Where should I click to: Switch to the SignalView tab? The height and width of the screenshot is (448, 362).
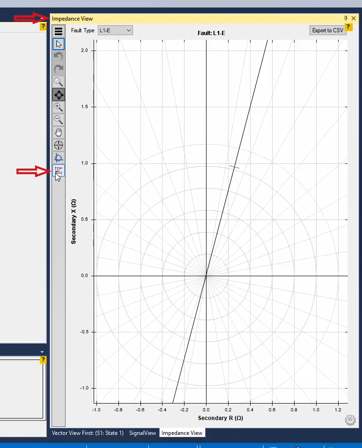(142, 433)
